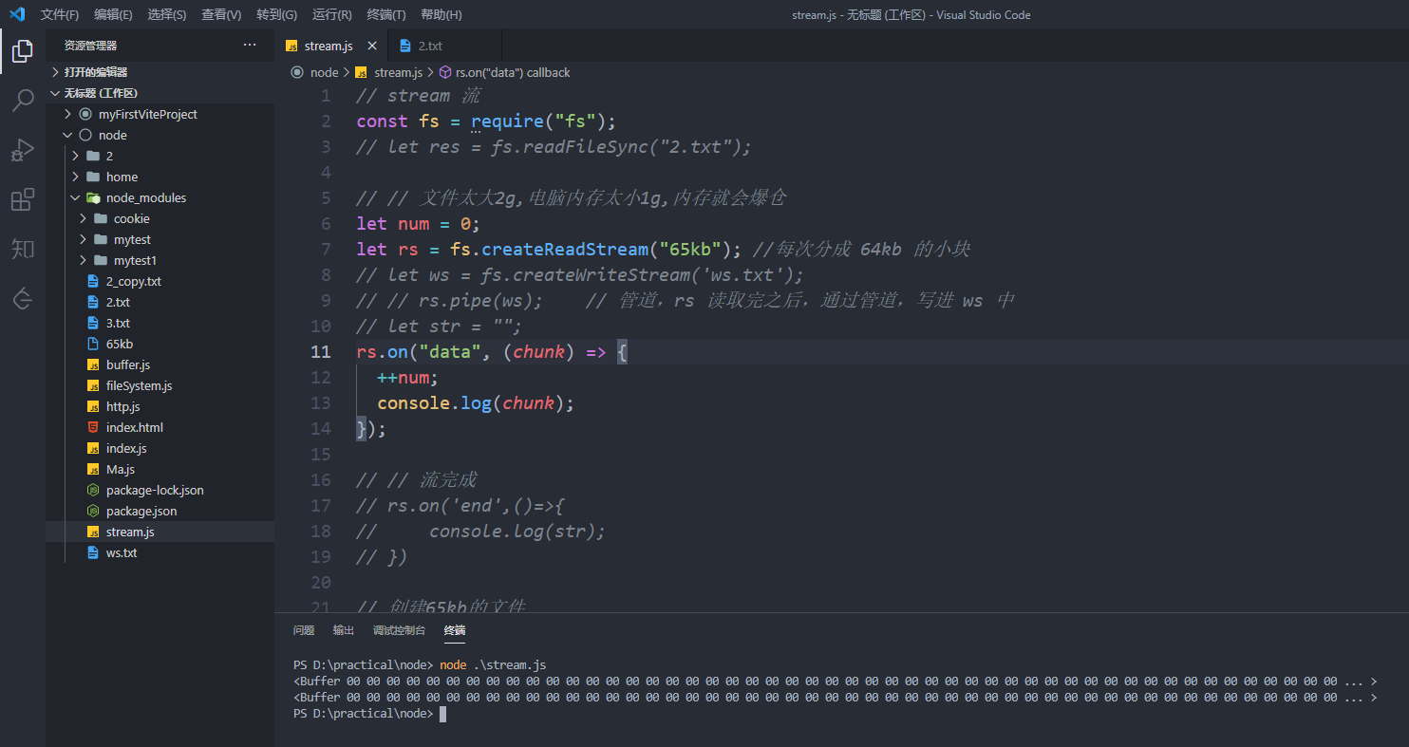Click the index.html HTML file icon
This screenshot has height=747, width=1409.
coord(93,427)
